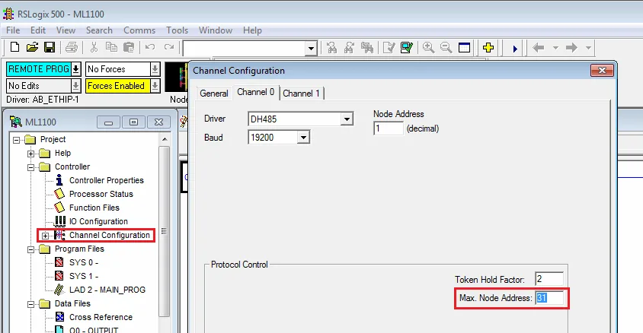This screenshot has width=643, height=333.
Task: Open the Window menu
Action: (216, 30)
